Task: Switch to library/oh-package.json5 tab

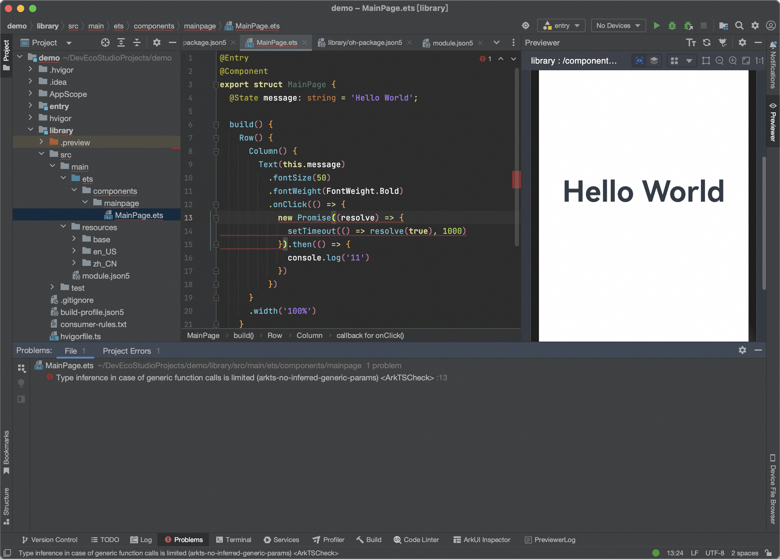Action: tap(365, 43)
